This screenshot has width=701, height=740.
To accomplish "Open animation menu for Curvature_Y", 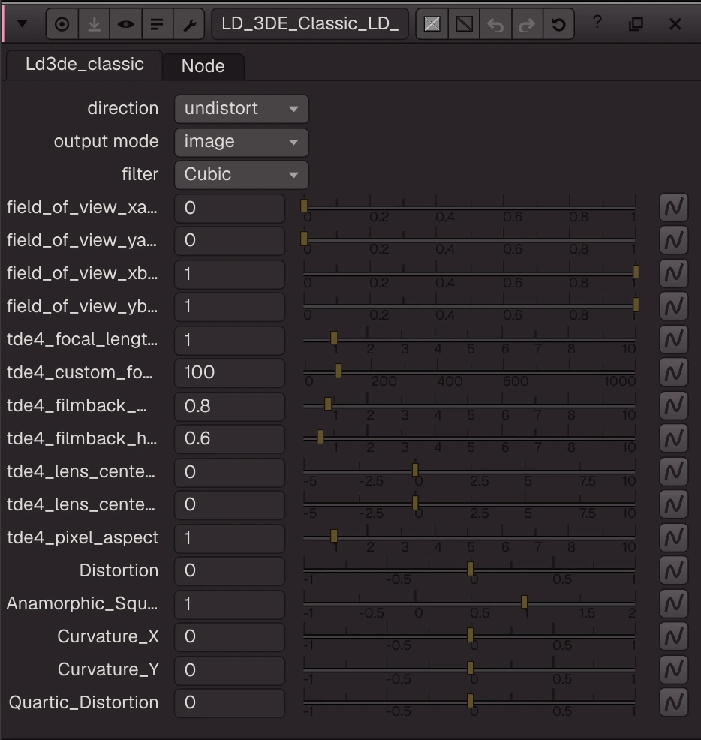I will tap(674, 670).
